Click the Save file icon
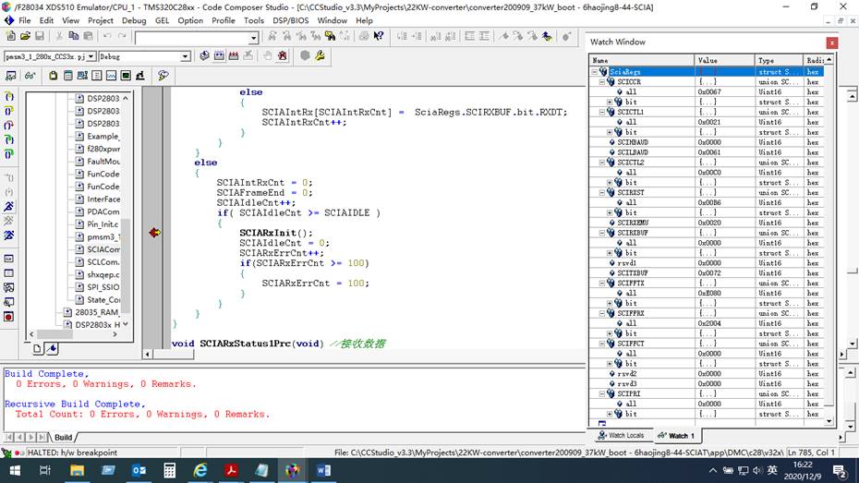The height and width of the screenshot is (483, 859). 40,36
